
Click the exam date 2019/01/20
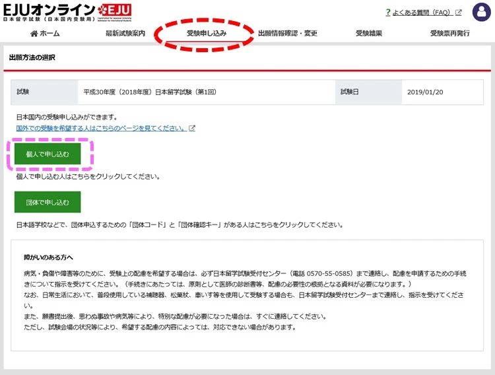[x=425, y=92]
